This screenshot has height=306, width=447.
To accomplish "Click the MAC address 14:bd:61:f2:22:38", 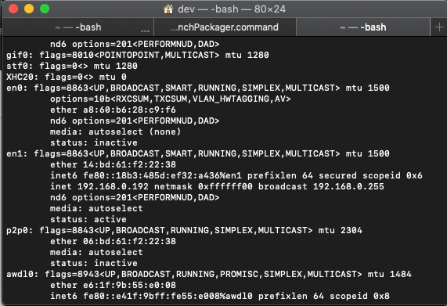I will point(129,164).
